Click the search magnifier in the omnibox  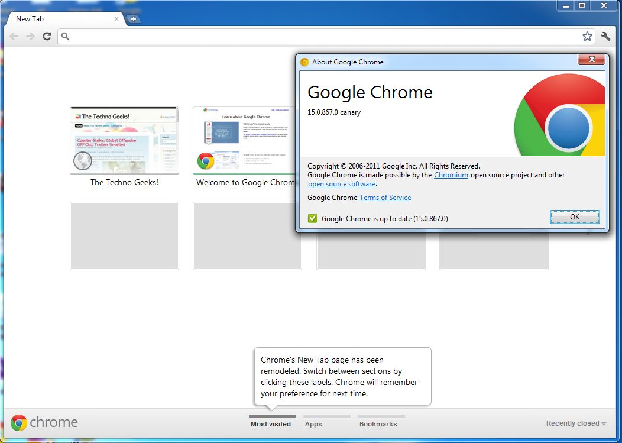point(65,36)
